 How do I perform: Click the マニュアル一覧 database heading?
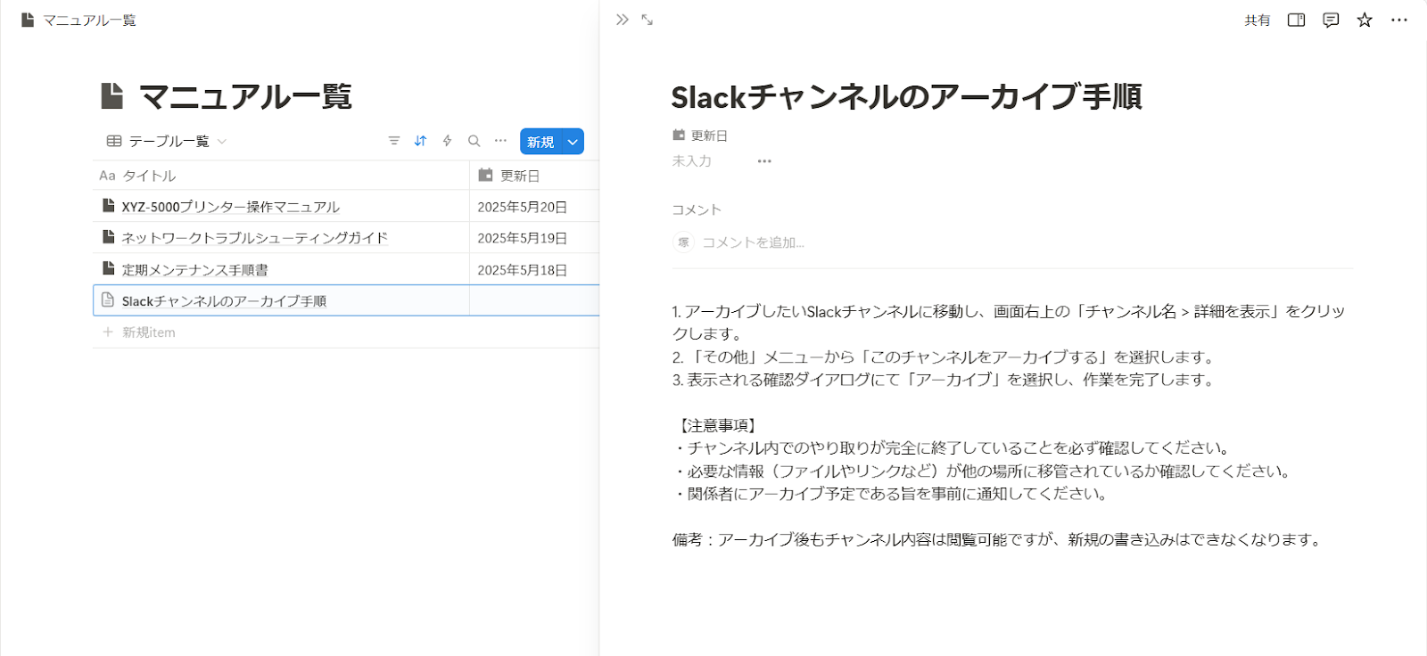(x=245, y=96)
